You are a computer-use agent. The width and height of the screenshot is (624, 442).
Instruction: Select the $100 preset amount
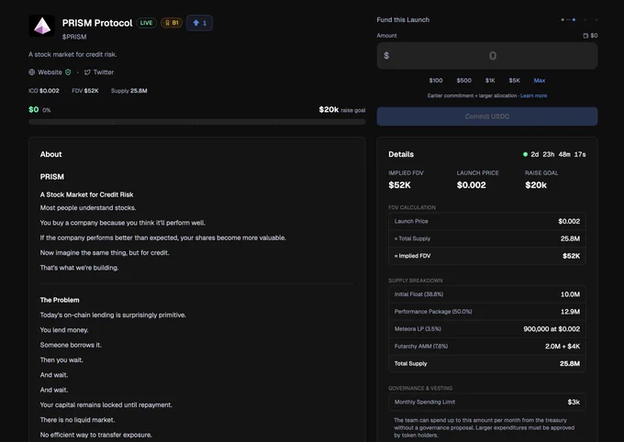click(x=436, y=81)
